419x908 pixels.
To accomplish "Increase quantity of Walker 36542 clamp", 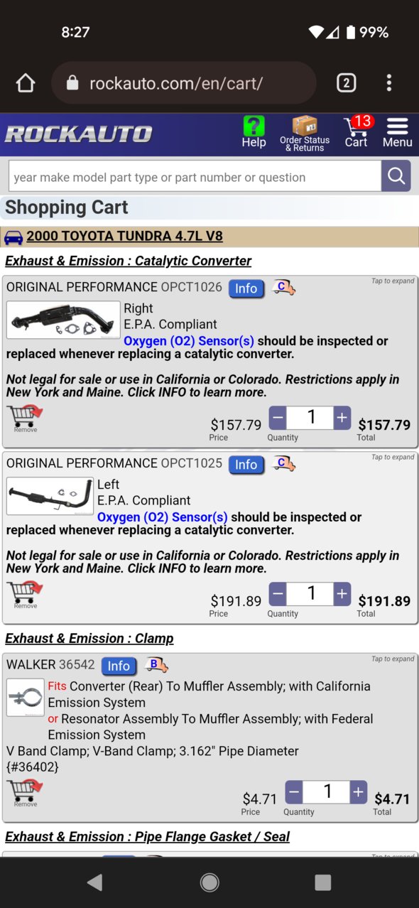I will 359,792.
